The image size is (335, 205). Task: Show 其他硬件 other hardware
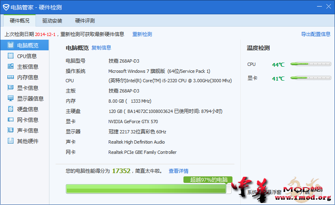25,141
